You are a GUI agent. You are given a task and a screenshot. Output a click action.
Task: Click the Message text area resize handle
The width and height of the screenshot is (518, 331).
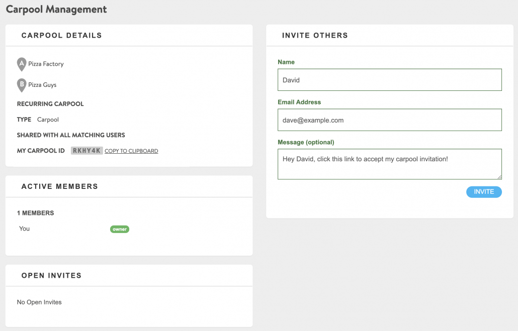click(499, 177)
